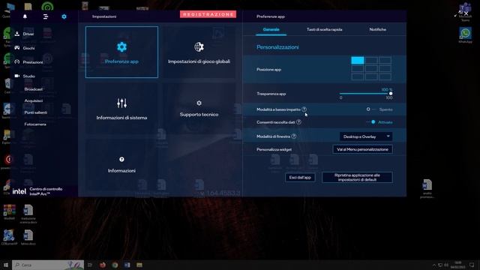Select the top-right app position cell

tap(385, 60)
